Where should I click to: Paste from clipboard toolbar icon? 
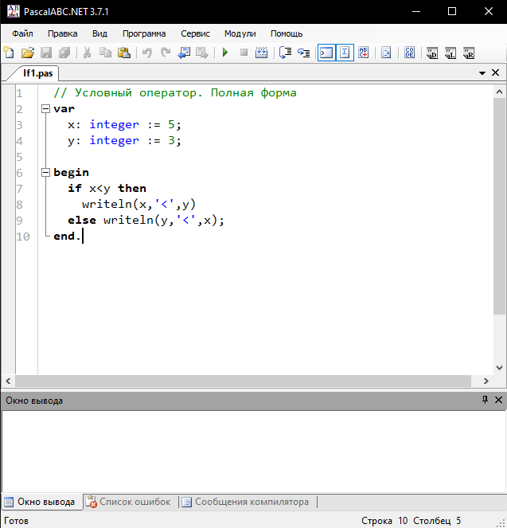tap(124, 53)
